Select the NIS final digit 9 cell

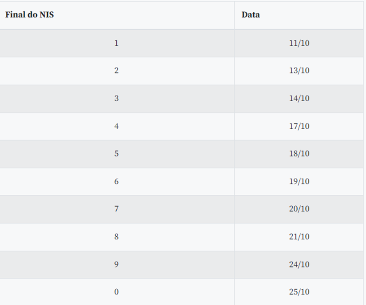tap(116, 264)
